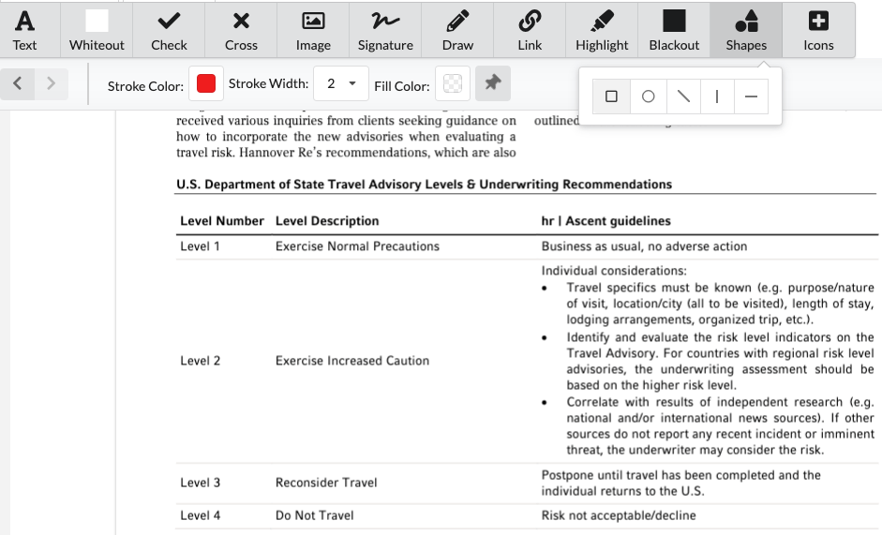Select the Whiteout tool
Screen dimensions: 882x535
(97, 30)
